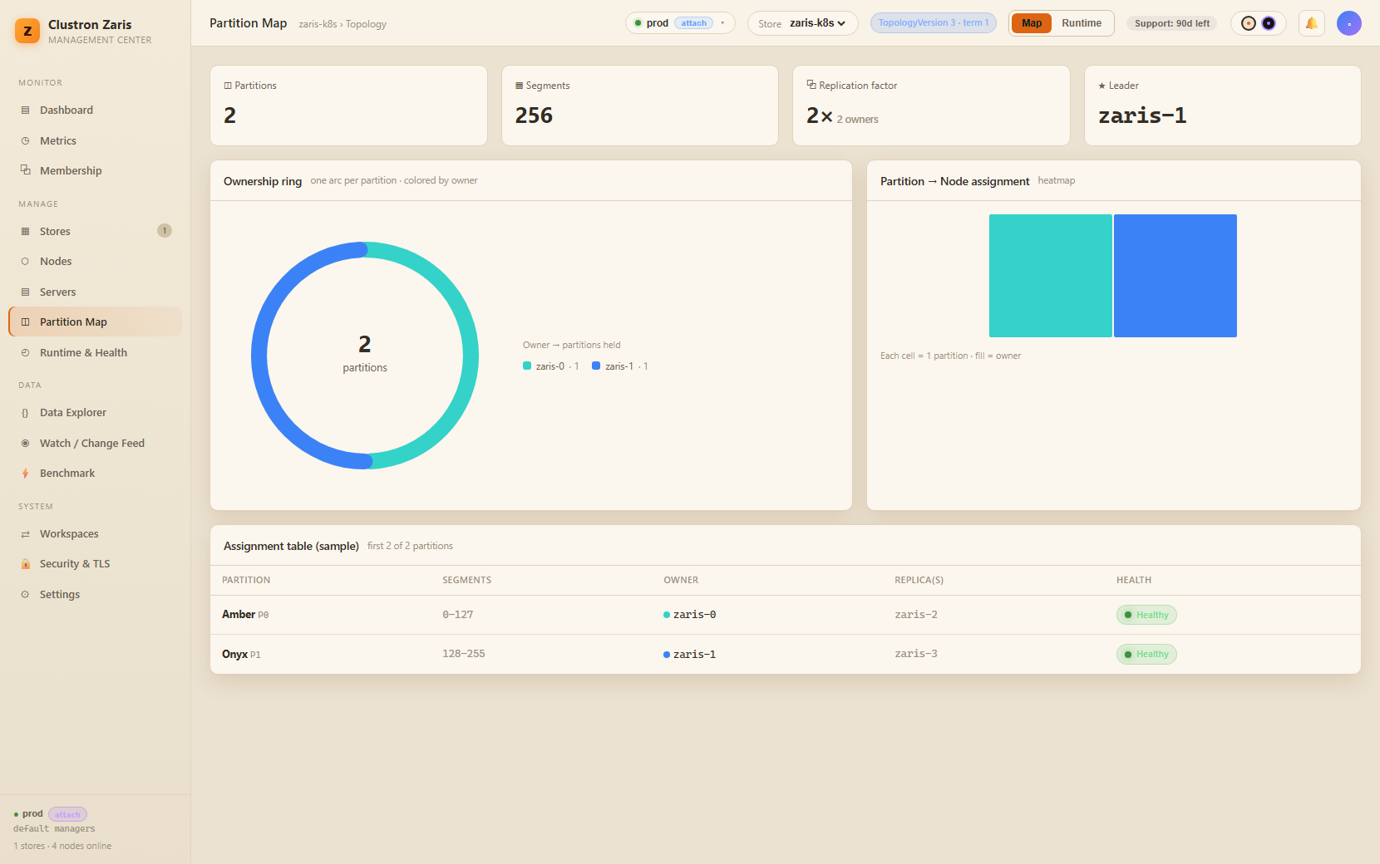This screenshot has height=864, width=1380.
Task: Click the attach badge in top bar
Action: [x=694, y=23]
